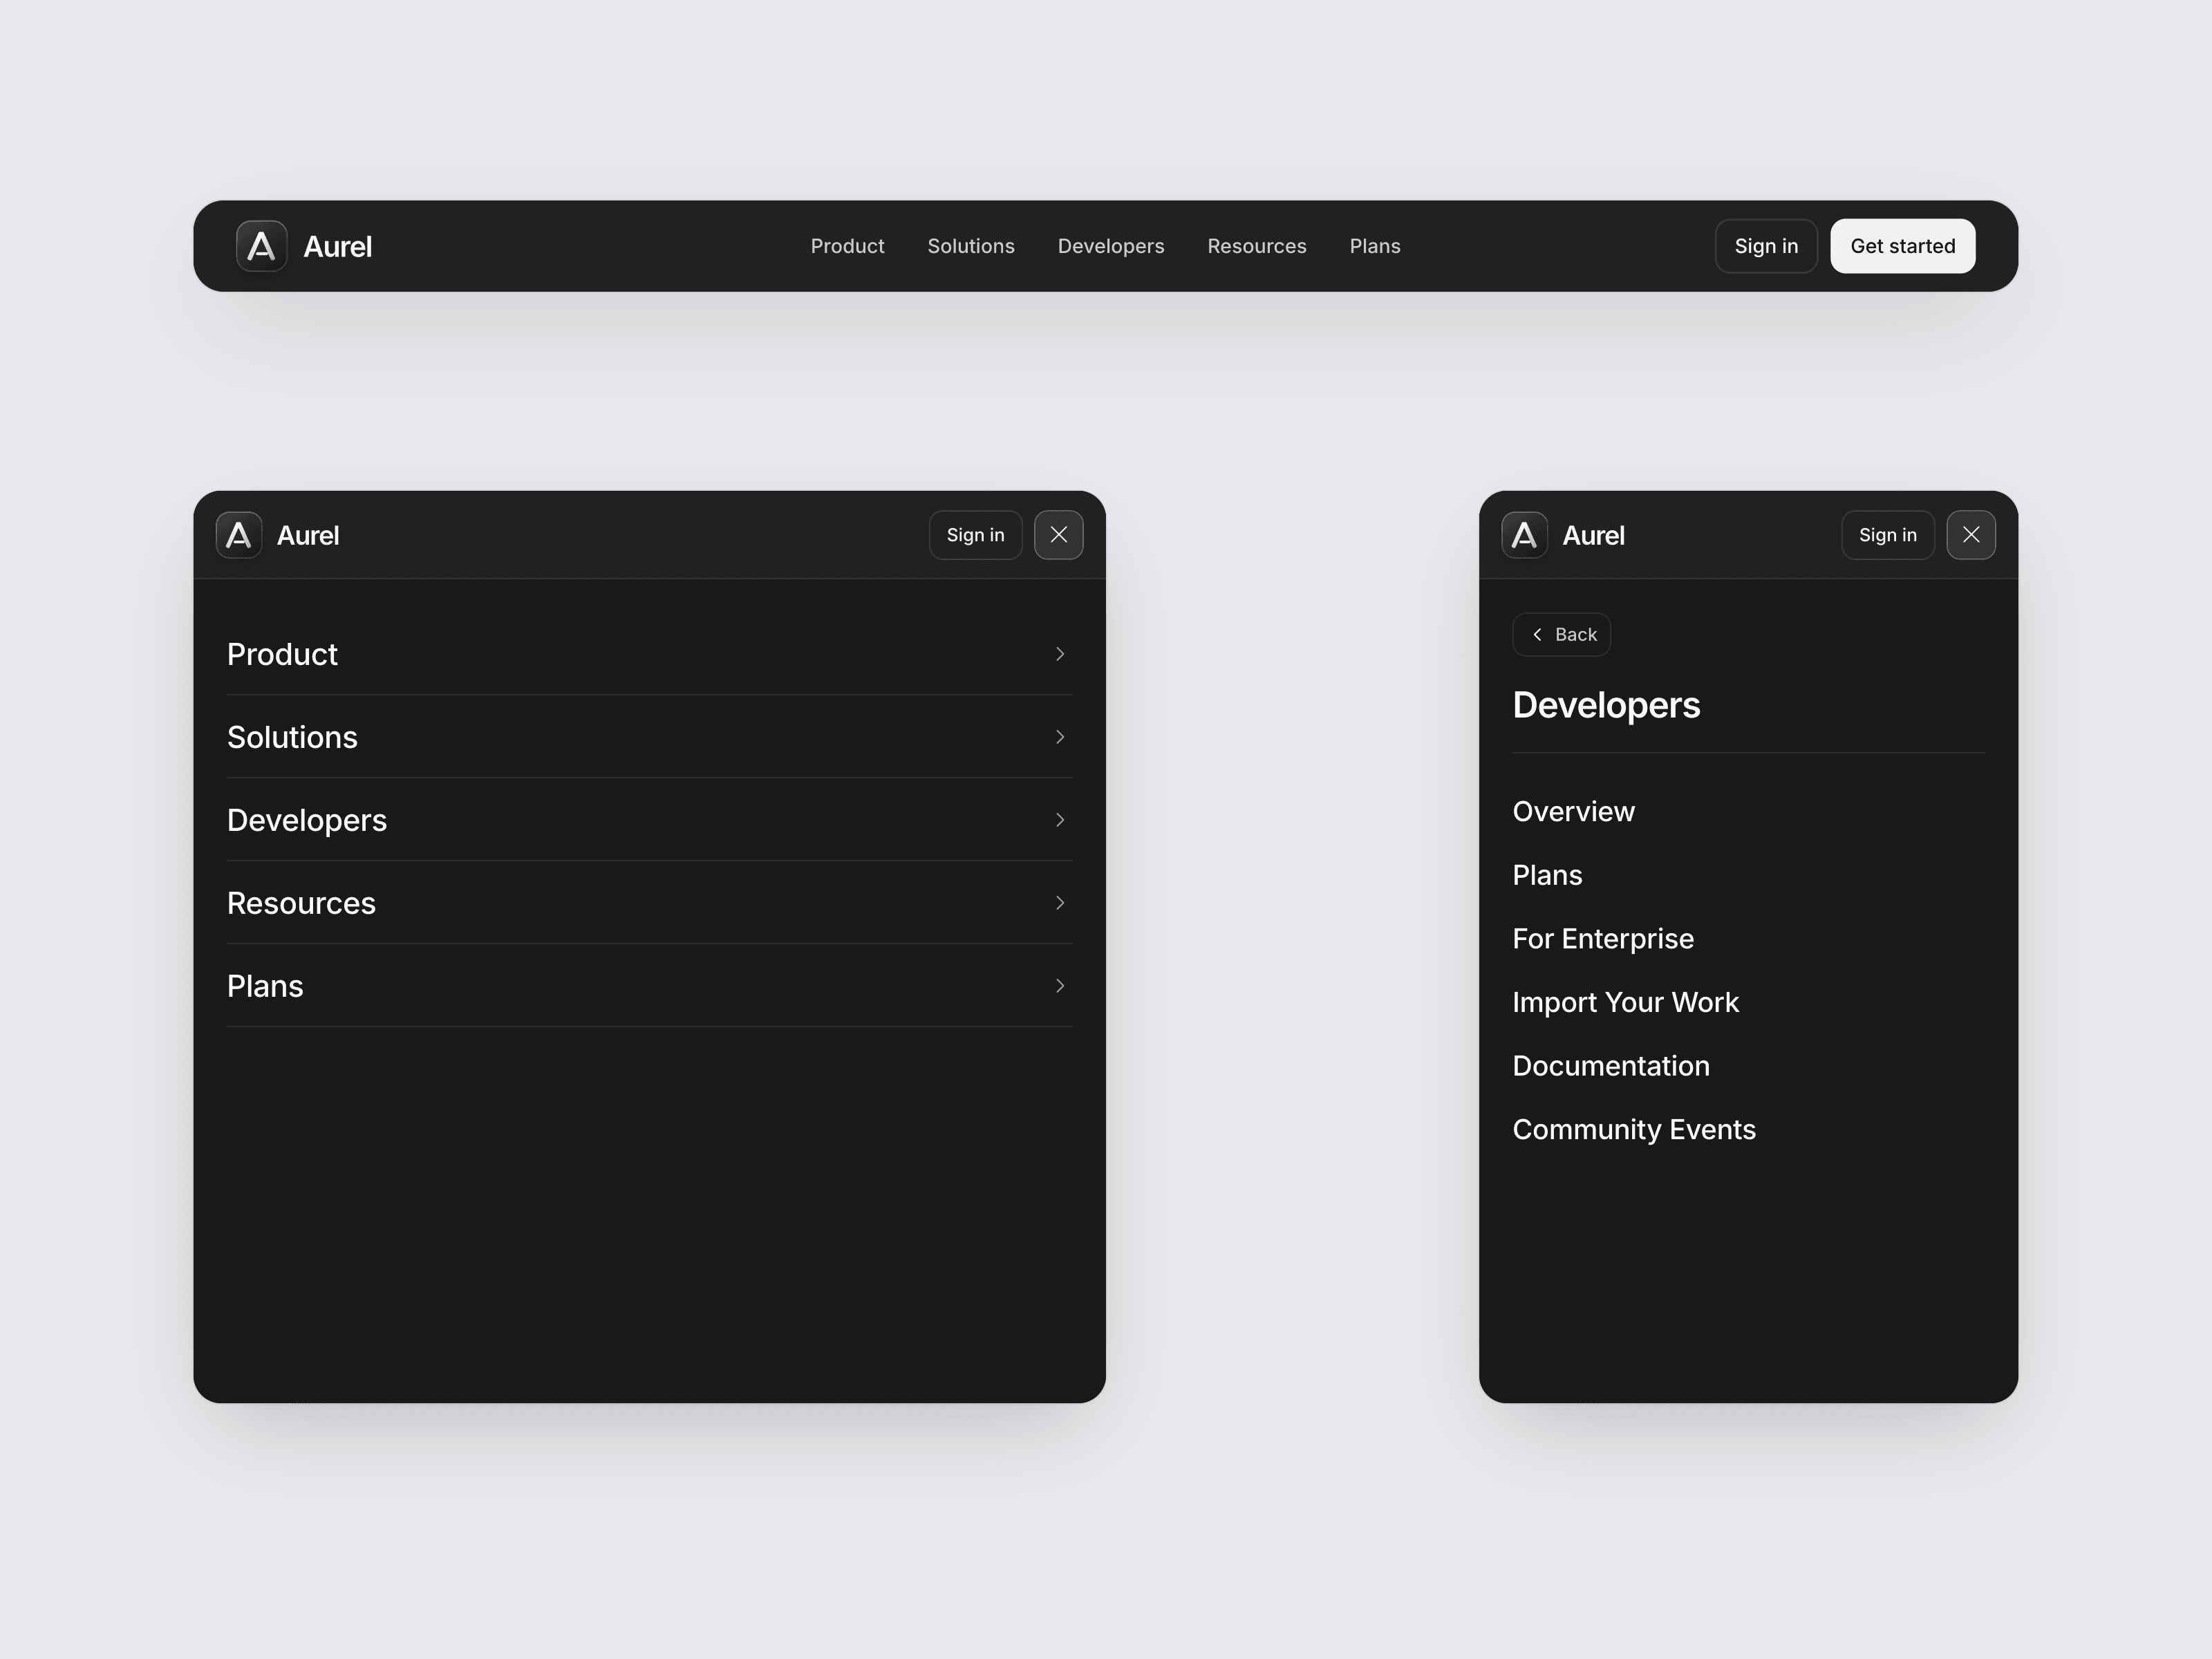The width and height of the screenshot is (2212, 1659).
Task: Click the Get started button
Action: 1903,246
